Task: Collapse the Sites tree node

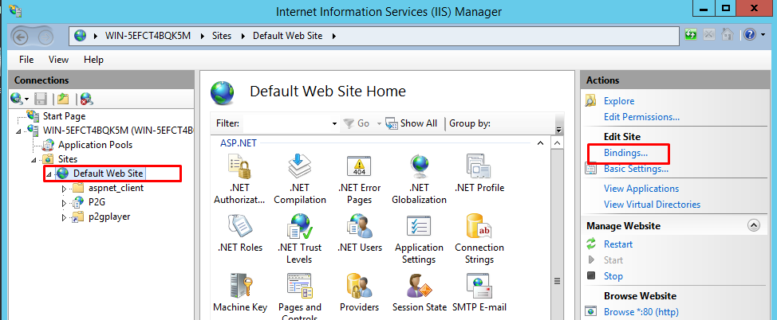Action: [34, 160]
